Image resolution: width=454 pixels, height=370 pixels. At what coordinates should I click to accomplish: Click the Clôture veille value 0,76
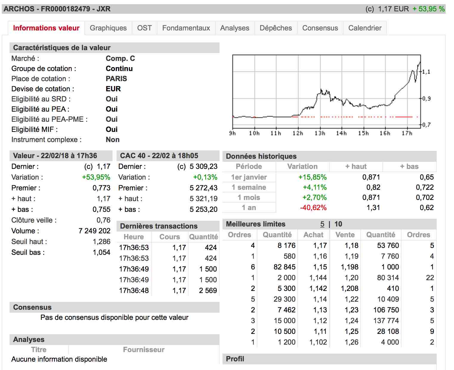tap(103, 220)
